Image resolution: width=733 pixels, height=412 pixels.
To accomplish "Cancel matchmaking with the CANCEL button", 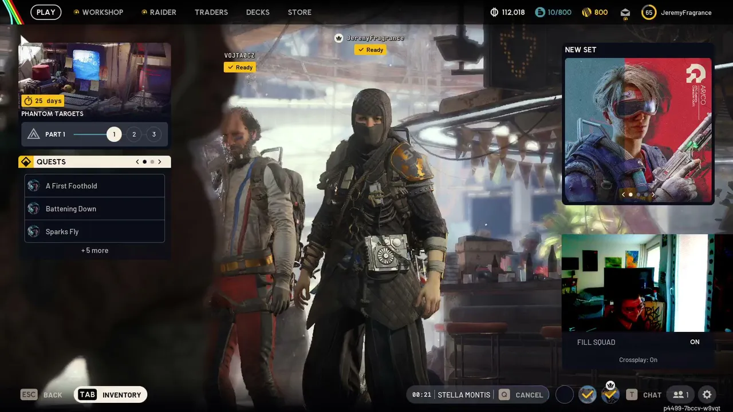I will [529, 395].
